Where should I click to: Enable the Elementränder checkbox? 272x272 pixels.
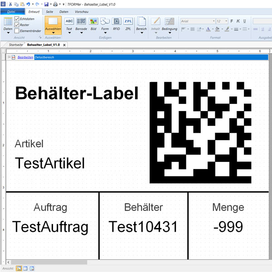[17, 31]
